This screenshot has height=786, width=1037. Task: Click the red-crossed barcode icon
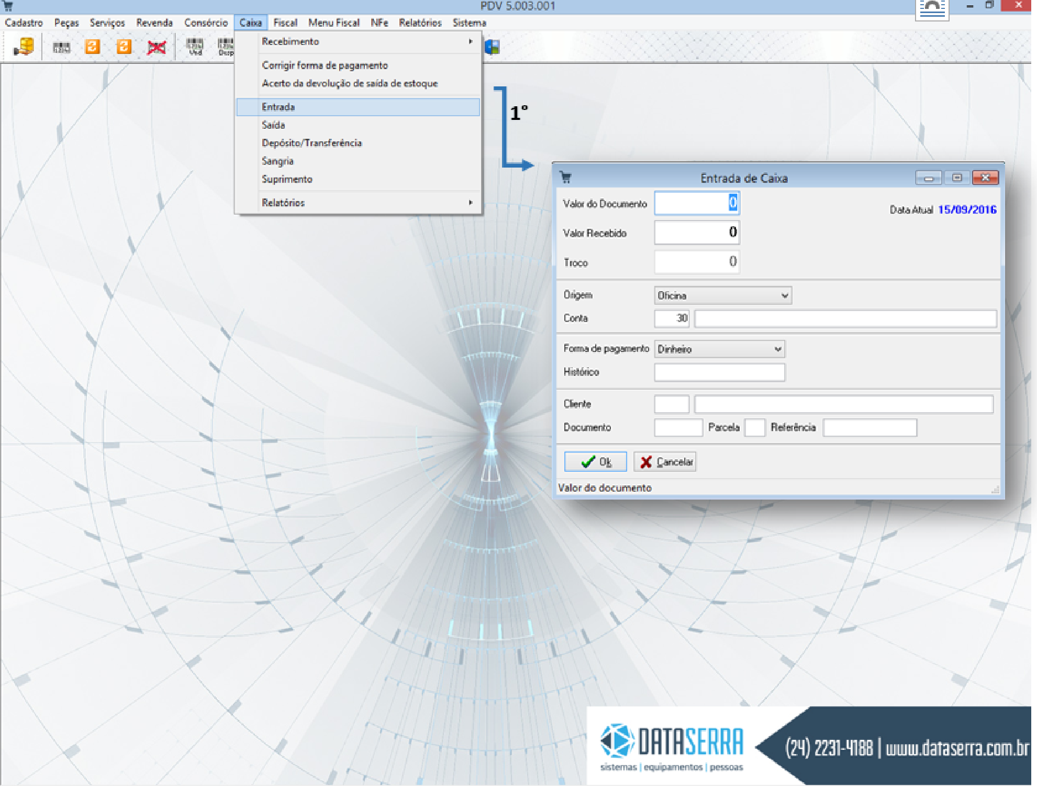156,48
